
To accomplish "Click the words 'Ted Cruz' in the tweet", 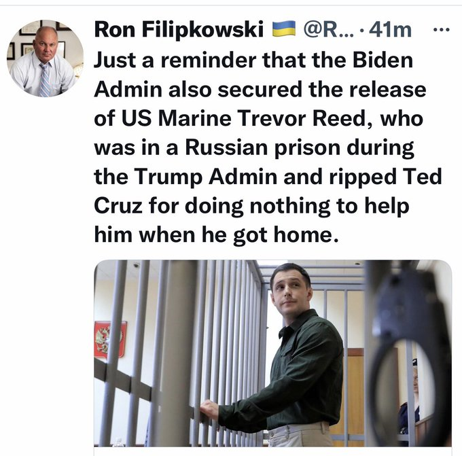I will [268, 191].
